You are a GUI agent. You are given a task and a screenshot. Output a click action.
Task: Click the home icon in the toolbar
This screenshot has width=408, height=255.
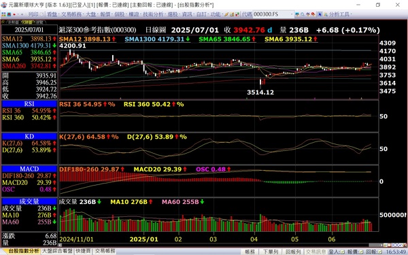click(x=9, y=14)
